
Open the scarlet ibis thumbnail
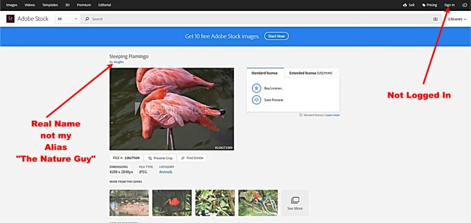[172, 203]
